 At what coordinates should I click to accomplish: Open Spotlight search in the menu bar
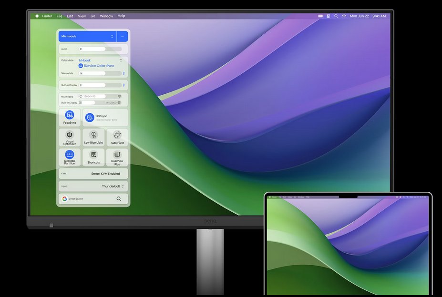click(336, 16)
